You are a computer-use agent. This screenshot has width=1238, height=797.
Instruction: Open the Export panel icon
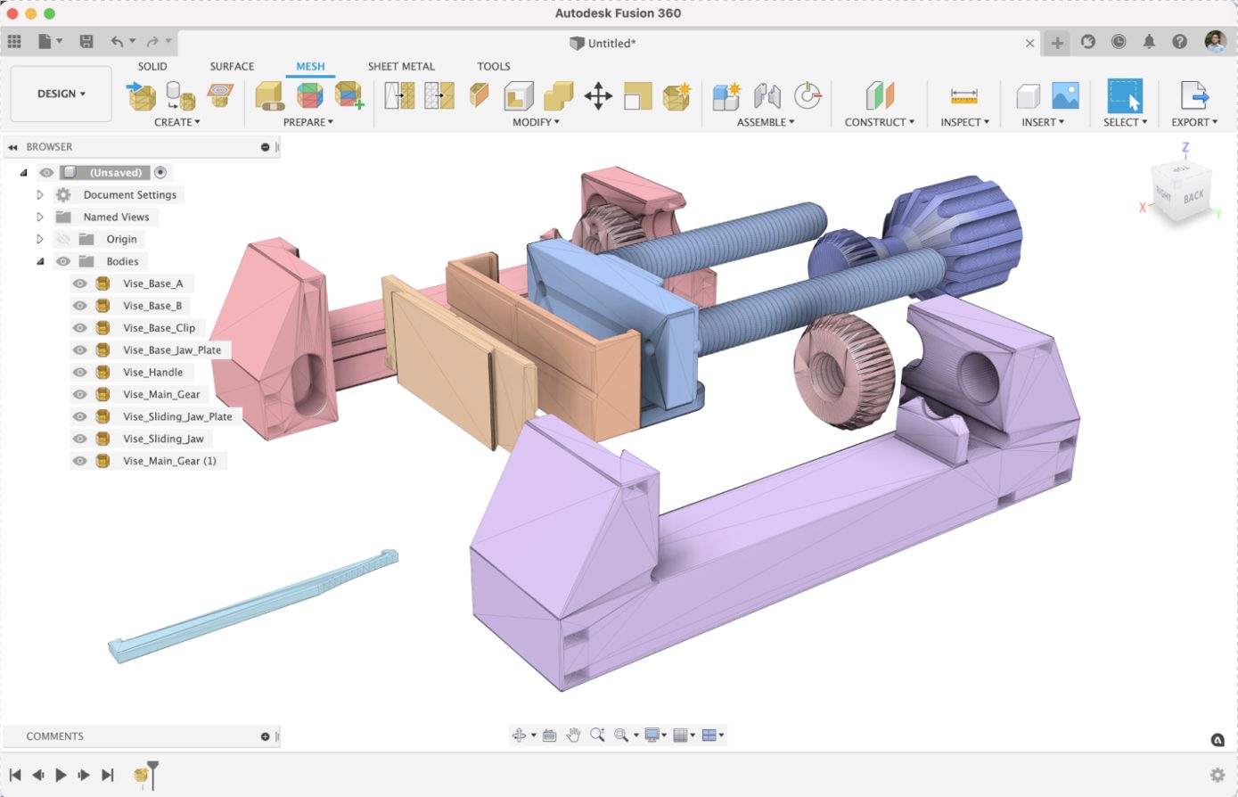1194,96
